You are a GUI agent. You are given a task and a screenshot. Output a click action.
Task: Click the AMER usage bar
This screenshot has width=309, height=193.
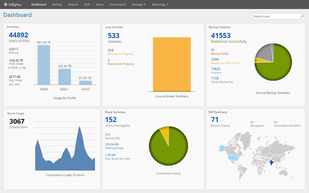pos(44,65)
